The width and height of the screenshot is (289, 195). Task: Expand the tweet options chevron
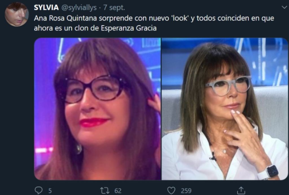[x=284, y=7]
